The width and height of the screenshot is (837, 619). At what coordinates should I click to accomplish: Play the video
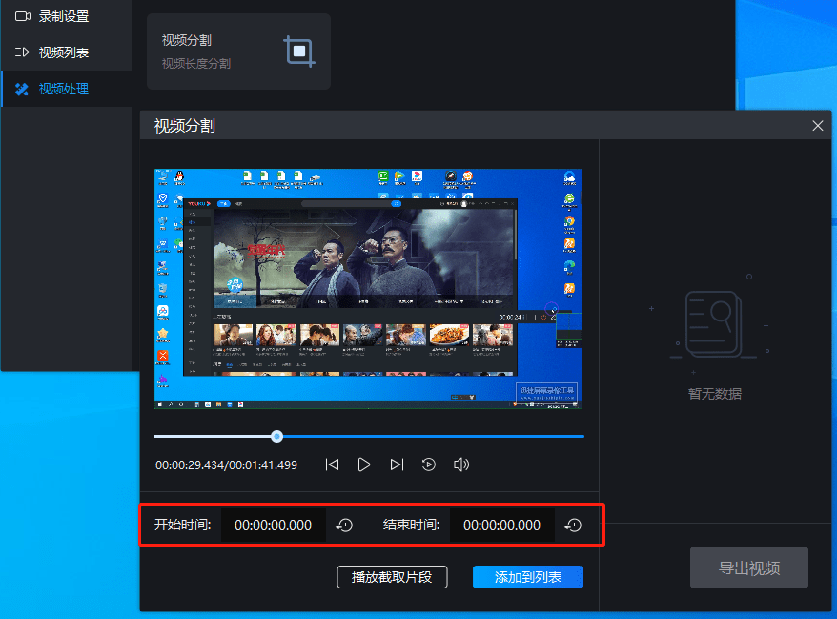364,464
